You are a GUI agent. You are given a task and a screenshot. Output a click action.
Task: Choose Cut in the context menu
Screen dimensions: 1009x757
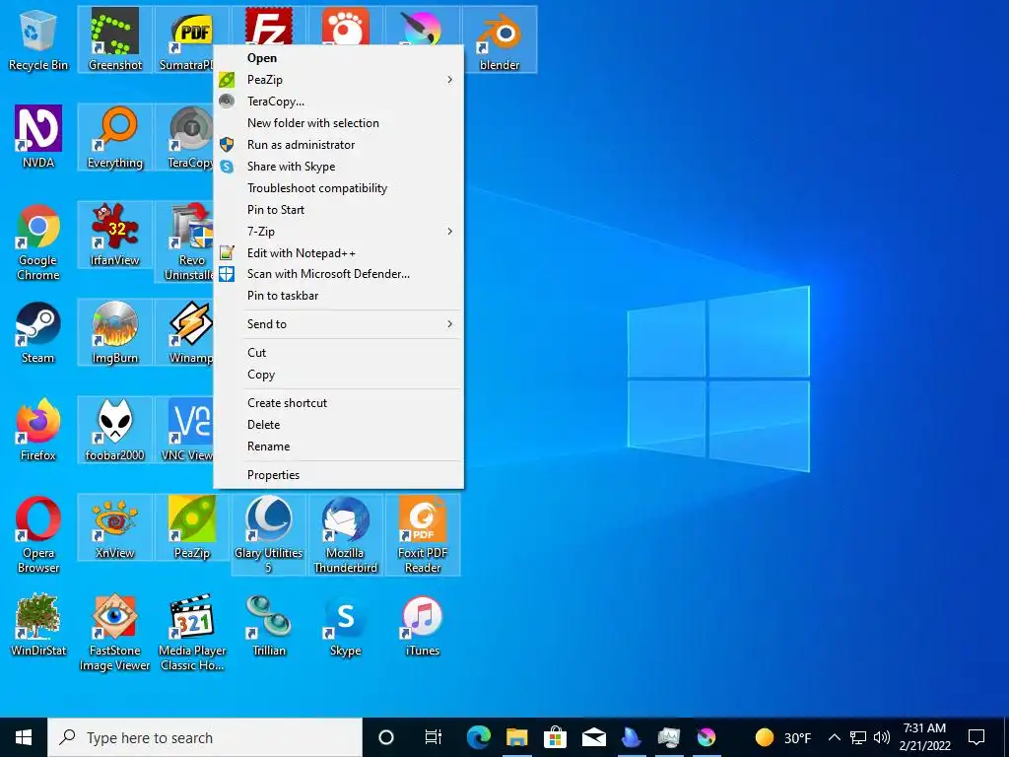click(339, 353)
